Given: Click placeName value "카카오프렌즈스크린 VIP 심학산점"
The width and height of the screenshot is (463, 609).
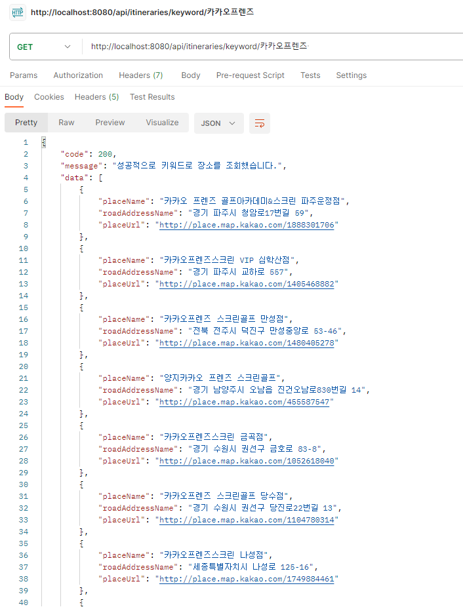Looking at the screenshot, I should 227,260.
